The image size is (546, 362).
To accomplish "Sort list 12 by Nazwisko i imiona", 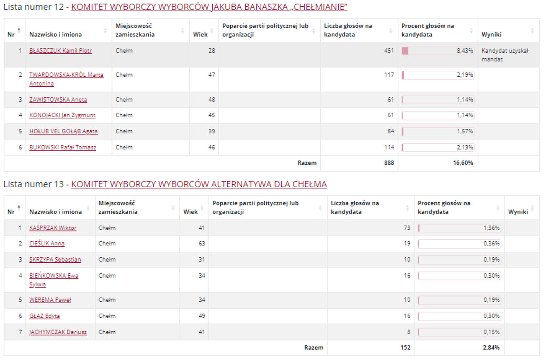I will click(x=105, y=31).
